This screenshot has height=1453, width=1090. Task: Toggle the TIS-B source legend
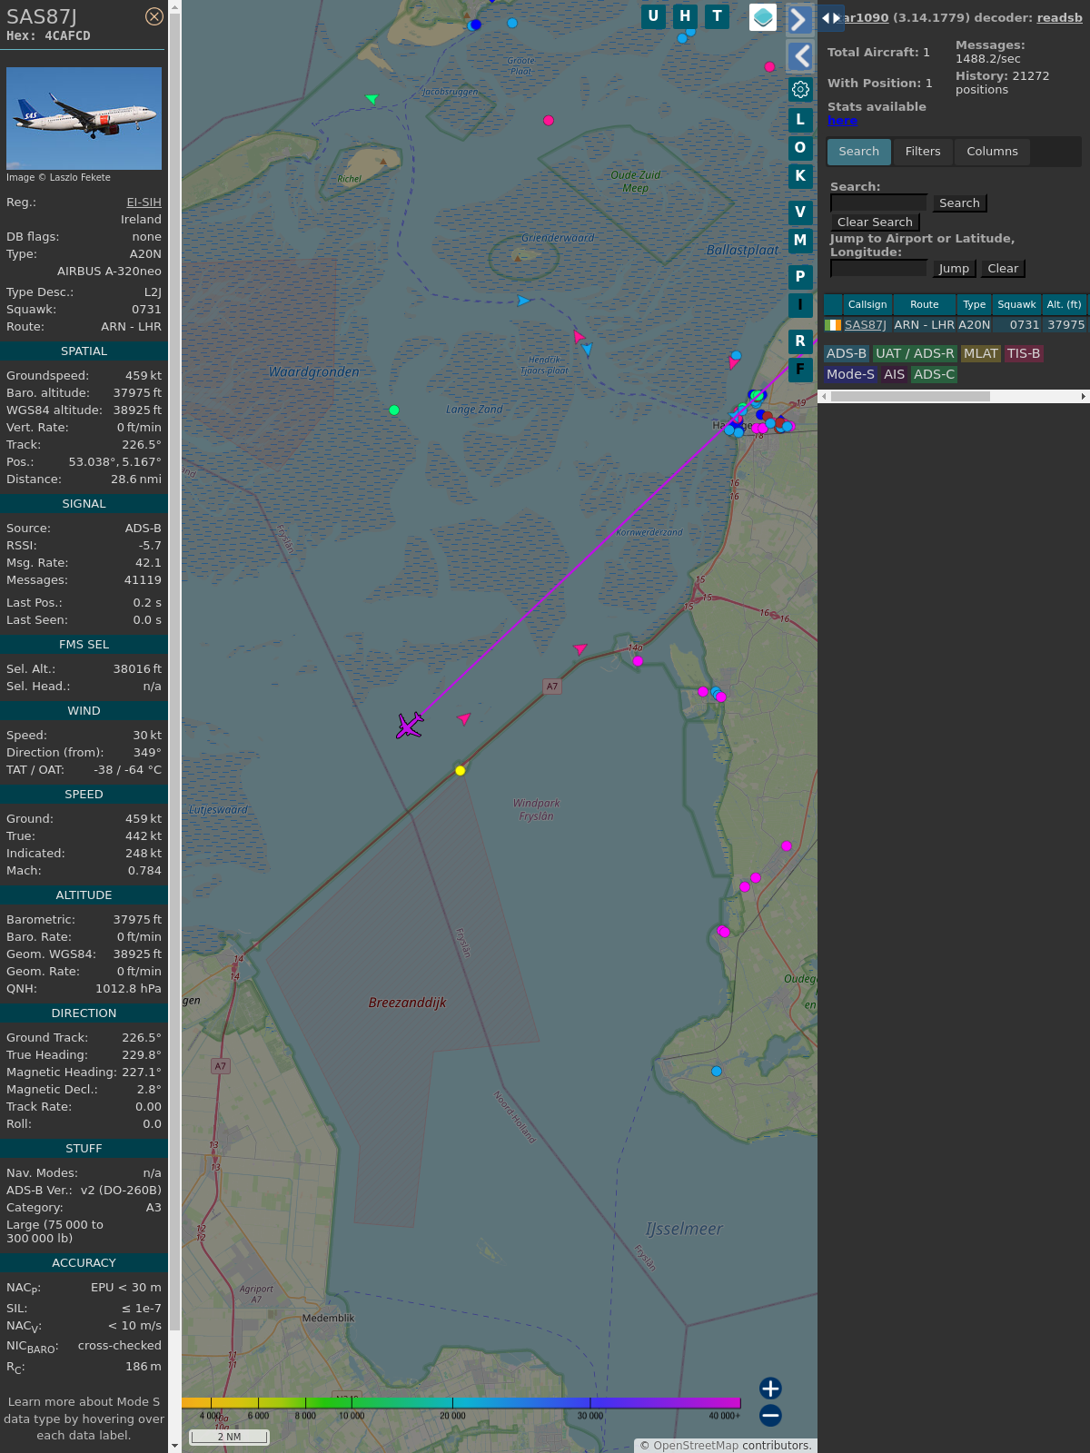pyautogui.click(x=1023, y=354)
